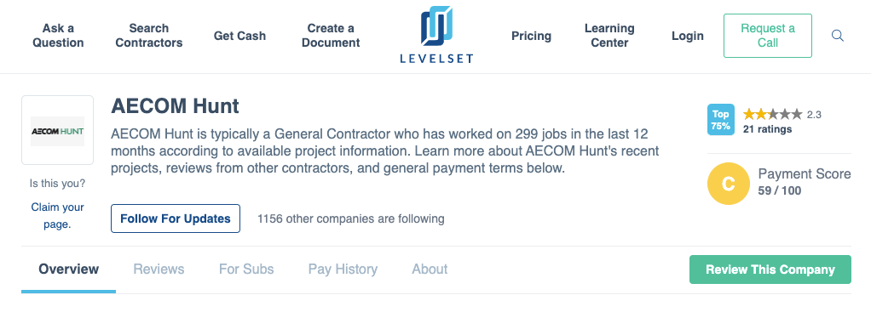The height and width of the screenshot is (312, 871).
Task: Click Request a Call button
Action: 768,36
